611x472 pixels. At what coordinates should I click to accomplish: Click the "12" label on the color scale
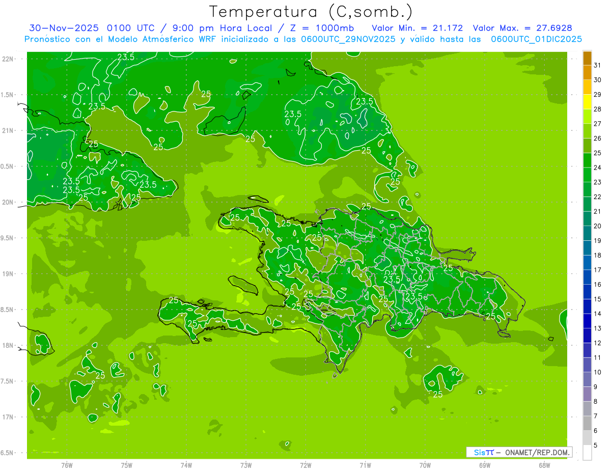tap(597, 343)
